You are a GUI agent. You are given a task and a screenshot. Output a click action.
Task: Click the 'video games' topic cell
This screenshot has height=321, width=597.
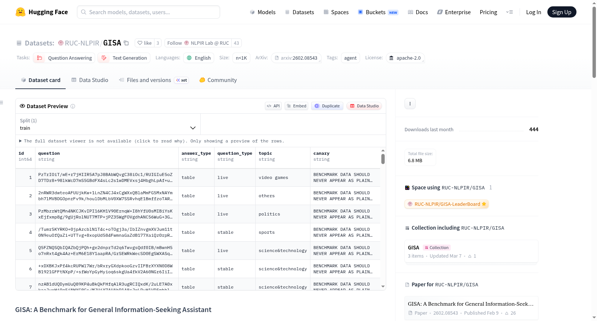click(x=283, y=177)
